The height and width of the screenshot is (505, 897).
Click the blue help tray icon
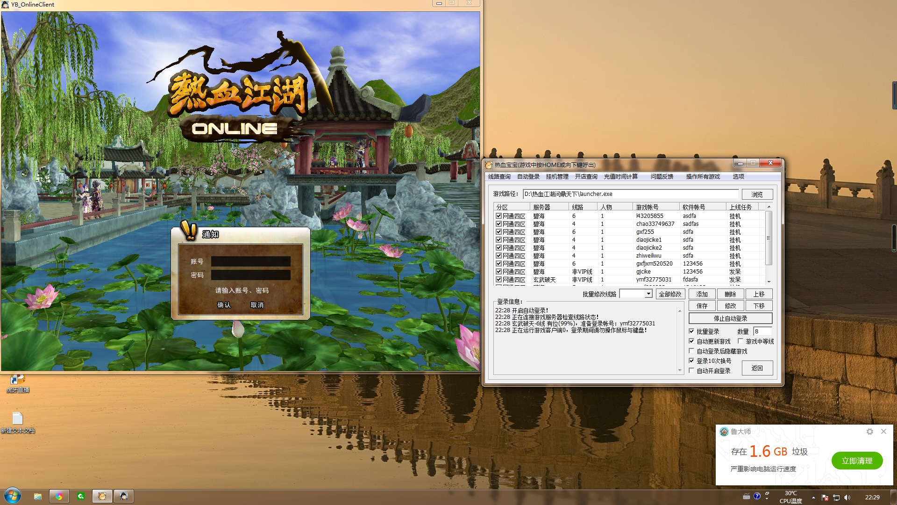[x=757, y=496]
